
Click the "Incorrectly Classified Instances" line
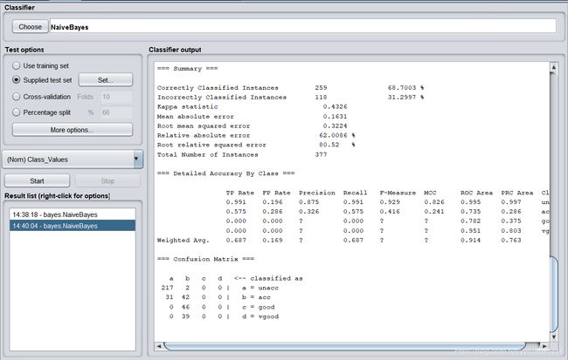[290, 98]
